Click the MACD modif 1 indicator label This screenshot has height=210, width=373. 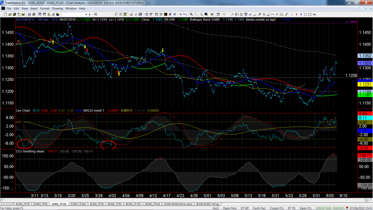(94, 110)
